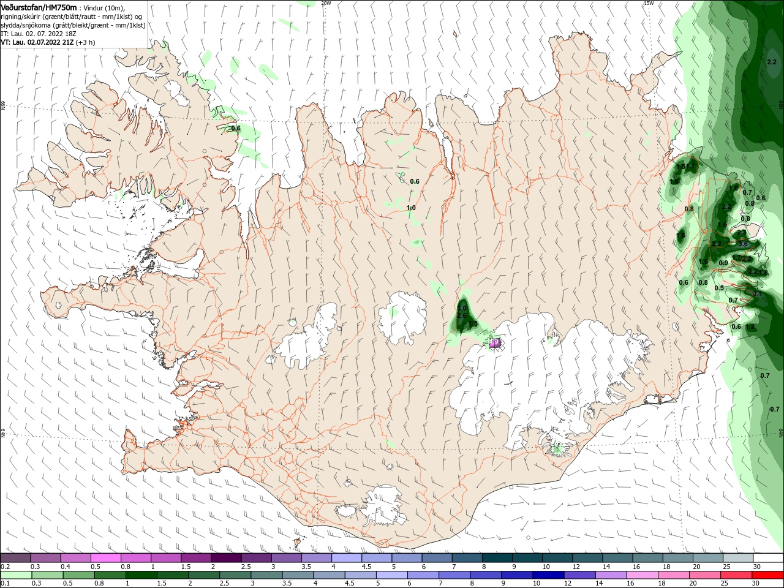Select the '2.2' value in the top right offshore
The height and width of the screenshot is (588, 784).
click(x=772, y=62)
